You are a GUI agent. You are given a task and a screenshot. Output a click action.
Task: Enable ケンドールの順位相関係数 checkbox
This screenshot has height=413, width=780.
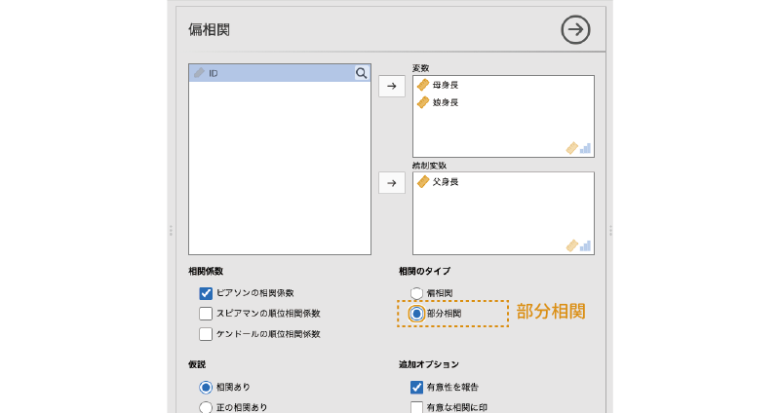[x=206, y=334]
